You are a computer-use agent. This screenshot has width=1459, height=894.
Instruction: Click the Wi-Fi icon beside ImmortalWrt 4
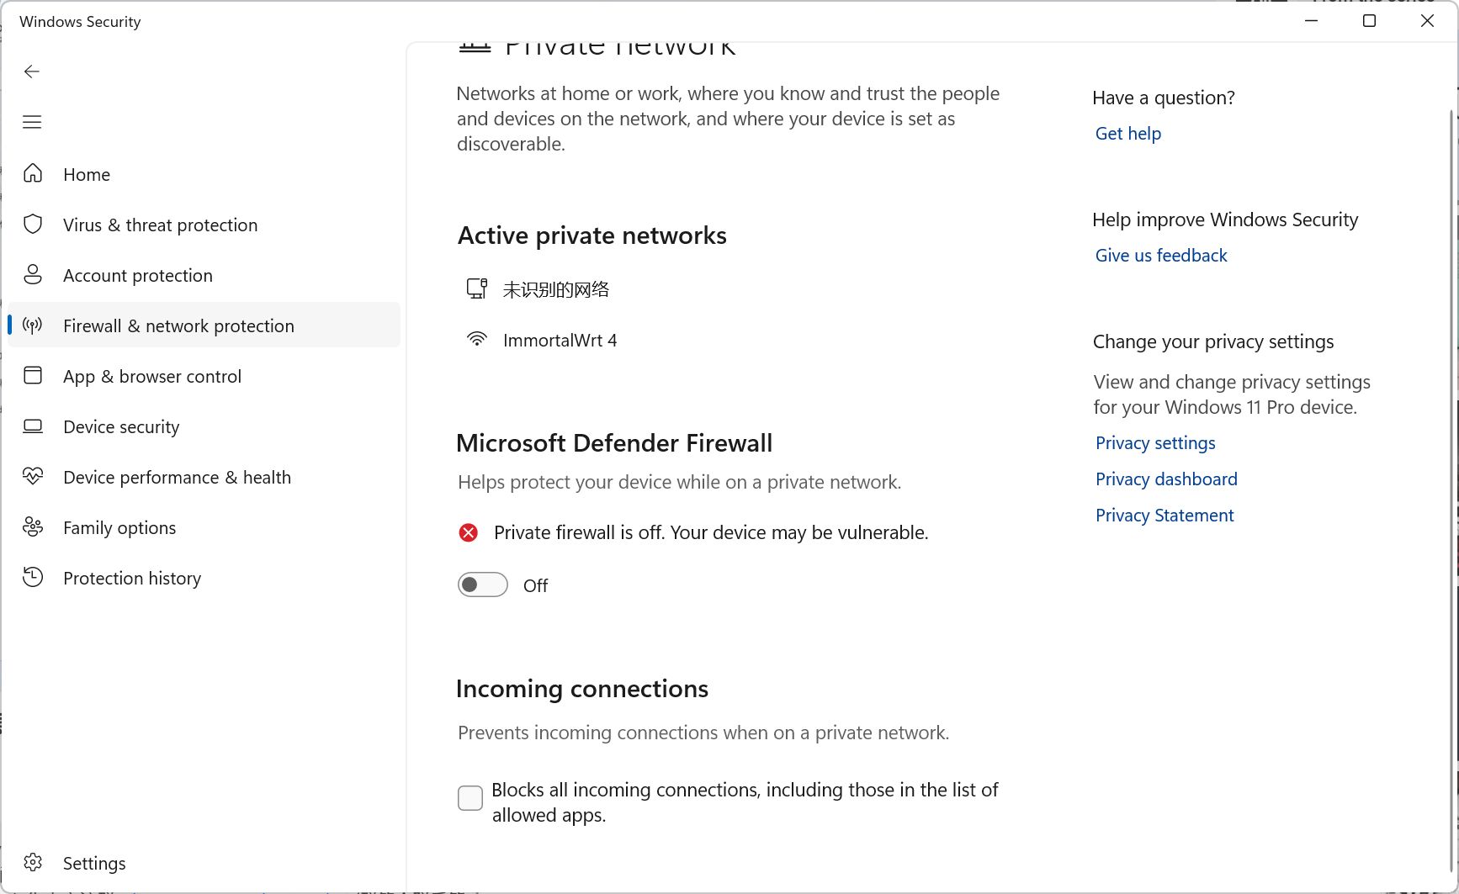(477, 339)
